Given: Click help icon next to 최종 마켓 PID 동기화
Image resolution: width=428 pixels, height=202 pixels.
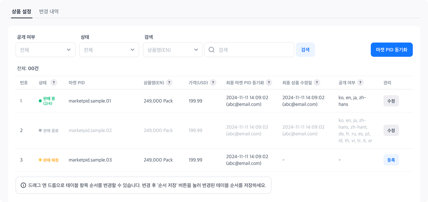Looking at the screenshot, I should (x=269, y=83).
